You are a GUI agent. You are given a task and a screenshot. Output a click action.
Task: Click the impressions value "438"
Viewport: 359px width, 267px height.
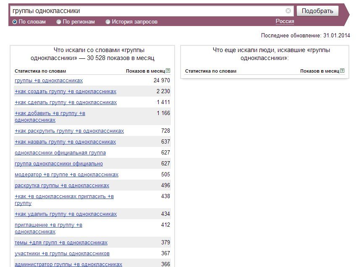click(x=165, y=196)
